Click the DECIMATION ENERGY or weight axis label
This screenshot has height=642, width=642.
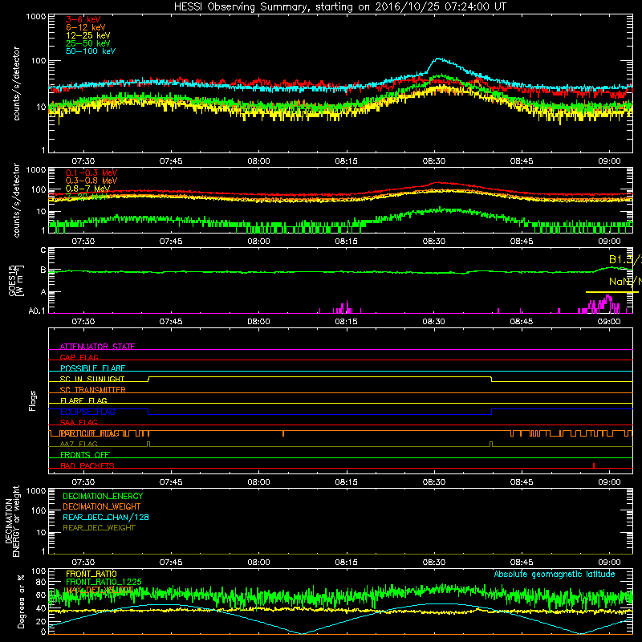[x=12, y=521]
